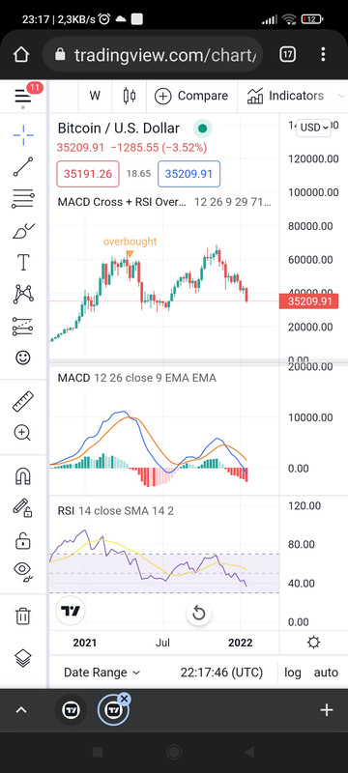Viewport: 348px width, 773px height.
Task: Click the 22:17:46 (UTC) timezone clock
Action: point(221,673)
